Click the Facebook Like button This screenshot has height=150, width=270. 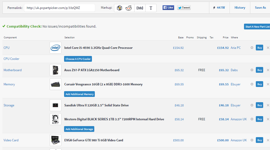[x=168, y=8]
